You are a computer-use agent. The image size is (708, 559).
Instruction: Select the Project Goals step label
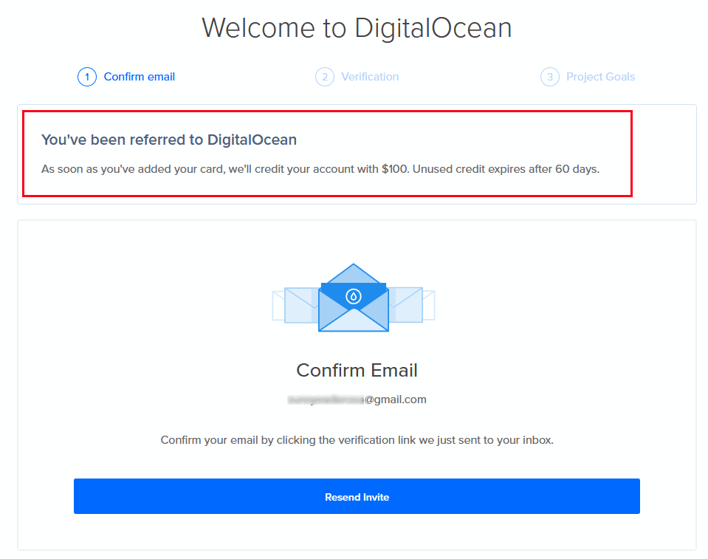click(x=600, y=76)
